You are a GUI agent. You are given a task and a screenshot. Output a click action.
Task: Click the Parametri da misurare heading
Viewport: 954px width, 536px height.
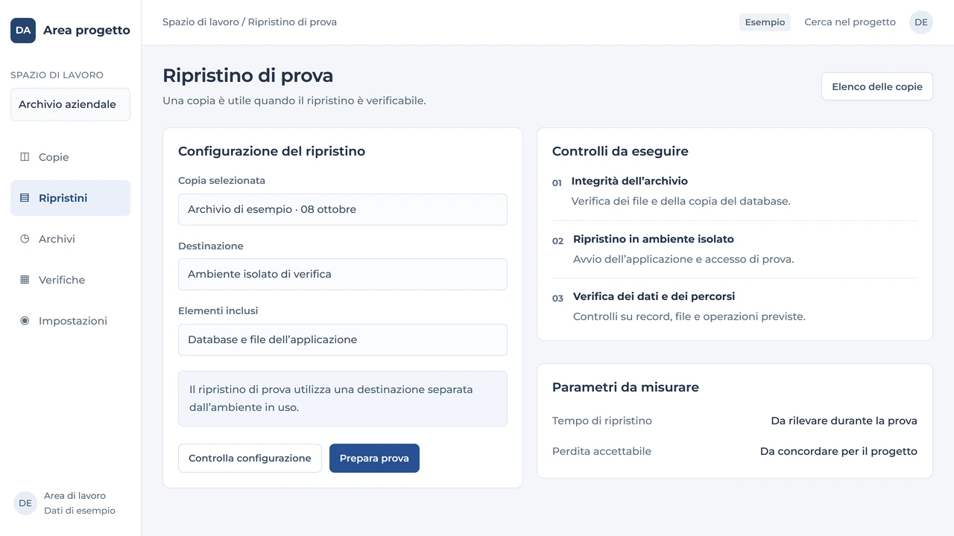625,387
